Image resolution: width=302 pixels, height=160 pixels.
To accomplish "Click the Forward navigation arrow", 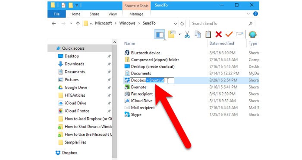I will [x=63, y=23].
